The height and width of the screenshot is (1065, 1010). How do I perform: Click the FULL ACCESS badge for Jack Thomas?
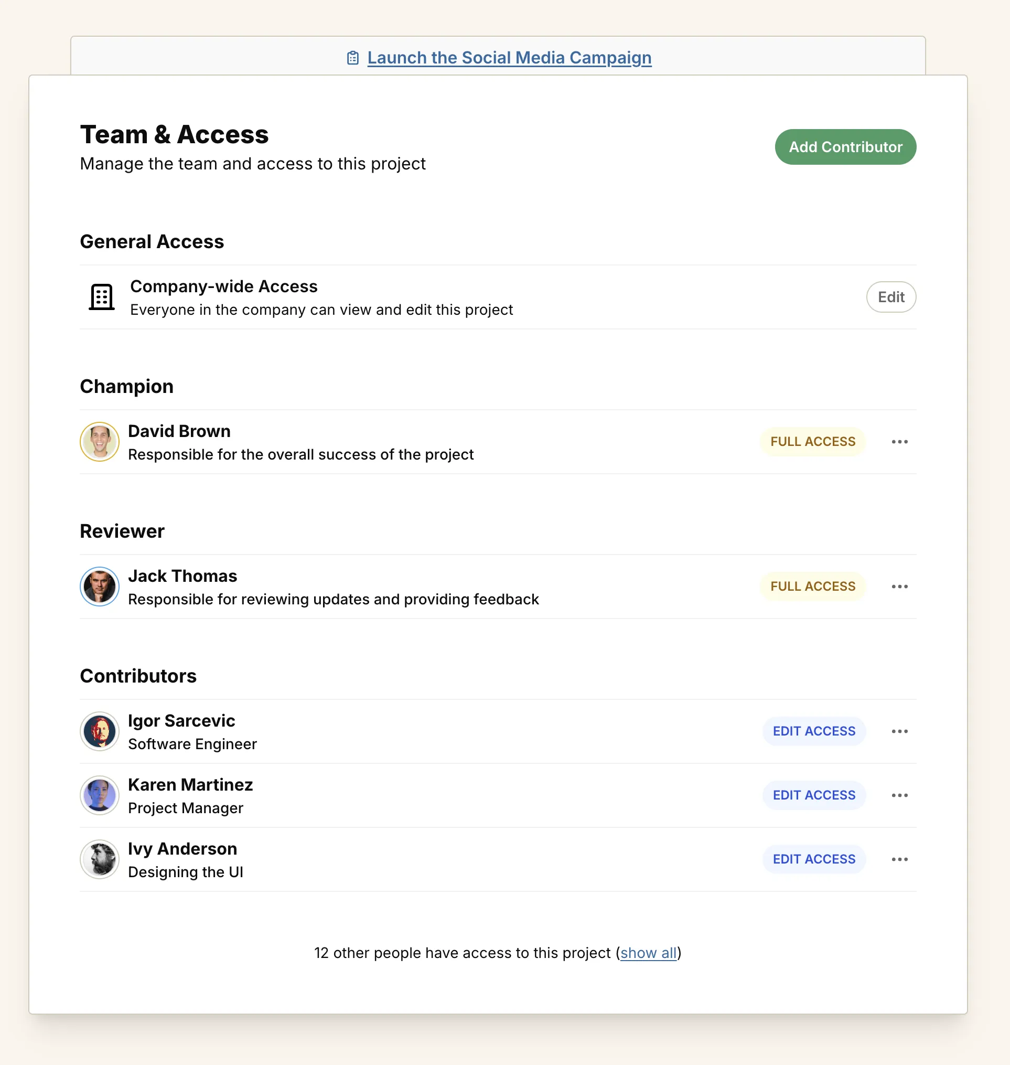[813, 586]
